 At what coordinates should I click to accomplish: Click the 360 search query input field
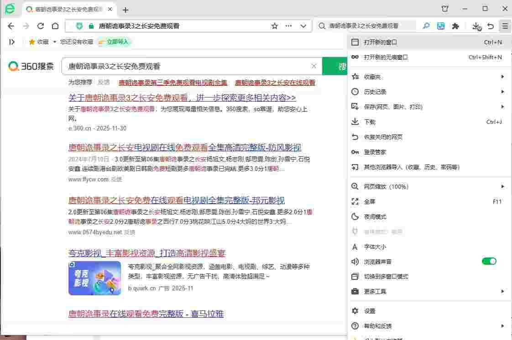(x=187, y=66)
